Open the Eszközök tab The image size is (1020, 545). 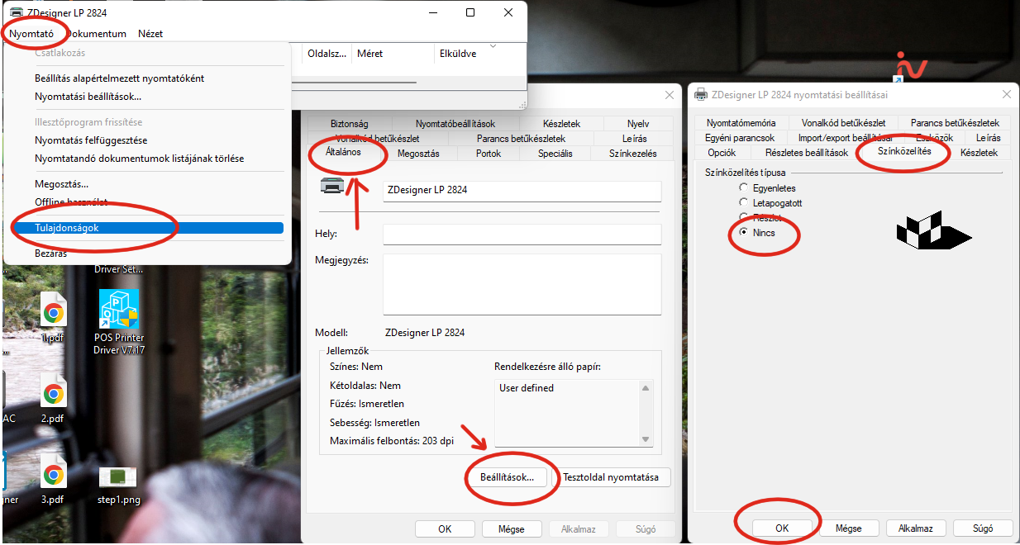[934, 138]
